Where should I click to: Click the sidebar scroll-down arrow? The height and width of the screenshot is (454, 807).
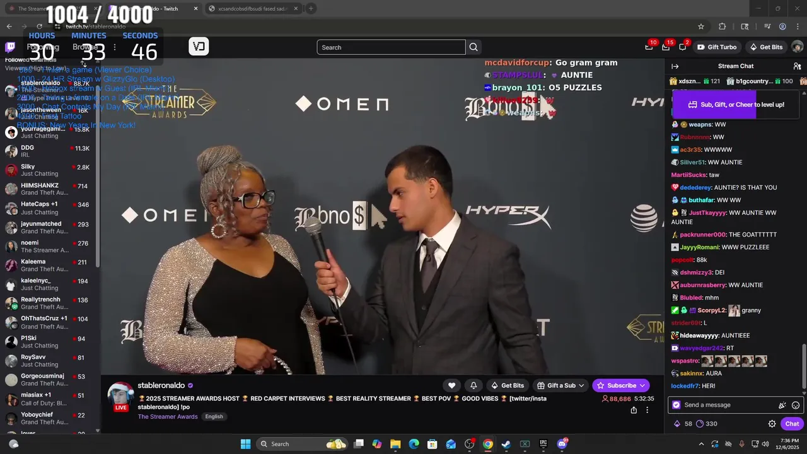click(98, 431)
